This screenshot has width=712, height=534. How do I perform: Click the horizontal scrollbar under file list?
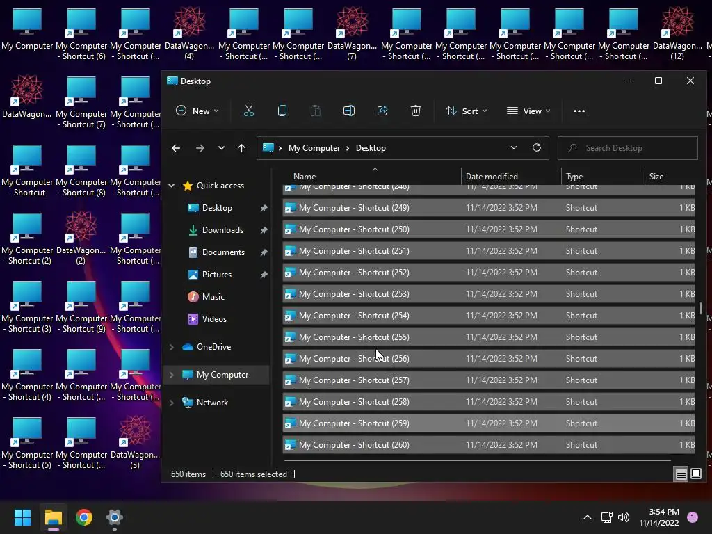click(x=478, y=460)
